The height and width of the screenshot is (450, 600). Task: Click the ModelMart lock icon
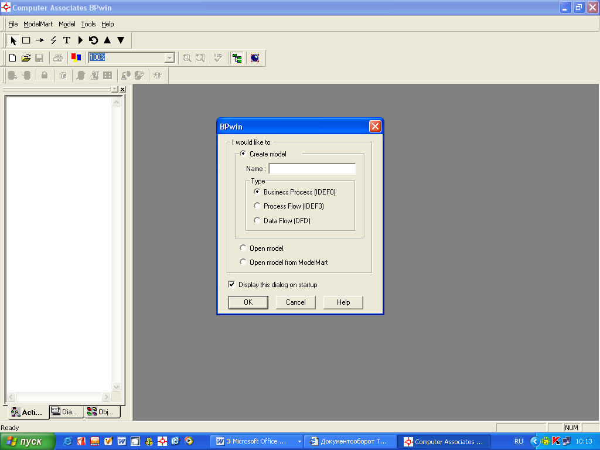click(x=45, y=76)
